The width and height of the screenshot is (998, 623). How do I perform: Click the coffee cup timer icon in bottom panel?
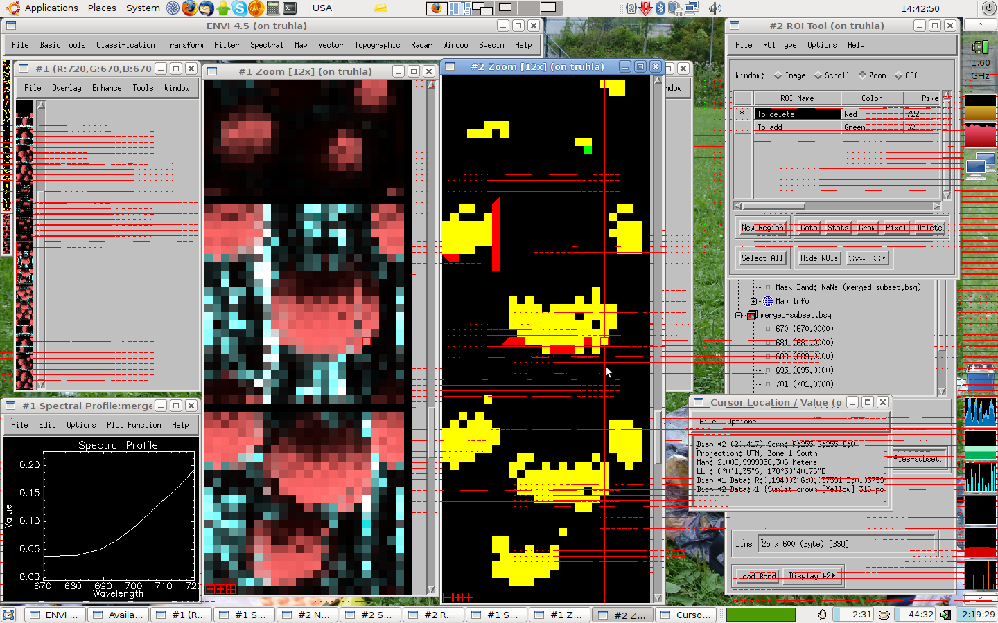point(884,615)
